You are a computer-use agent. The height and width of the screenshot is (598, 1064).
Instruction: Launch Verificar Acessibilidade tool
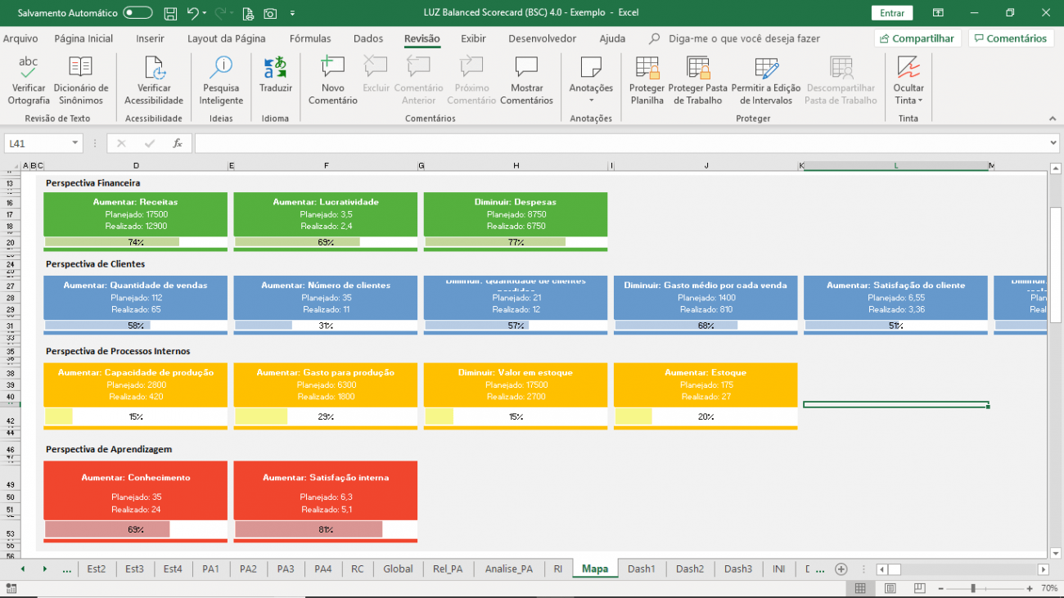(x=154, y=81)
